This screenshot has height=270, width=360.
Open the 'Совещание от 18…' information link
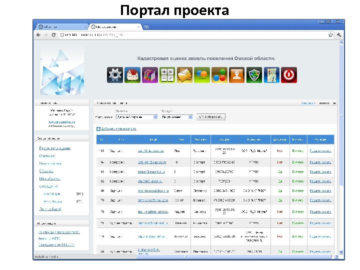click(x=56, y=244)
